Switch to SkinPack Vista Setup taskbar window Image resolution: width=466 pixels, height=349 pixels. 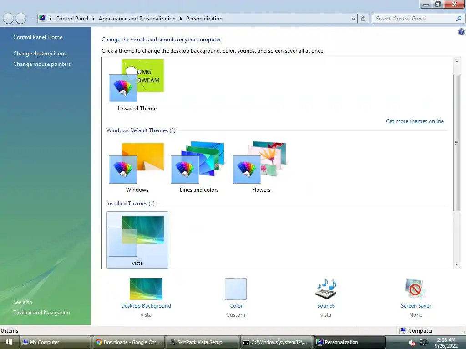pos(203,342)
